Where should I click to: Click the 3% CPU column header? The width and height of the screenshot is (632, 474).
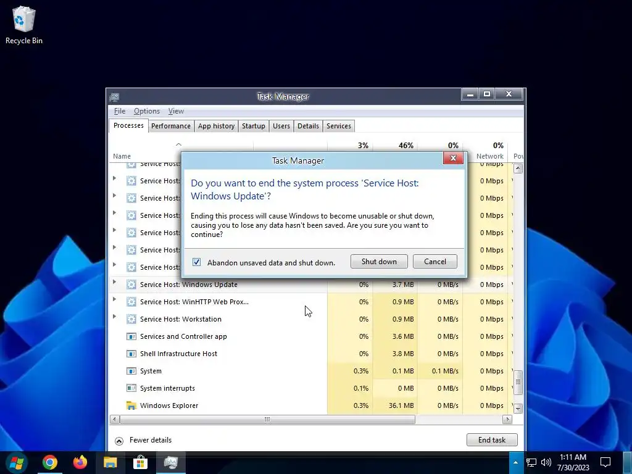point(363,146)
